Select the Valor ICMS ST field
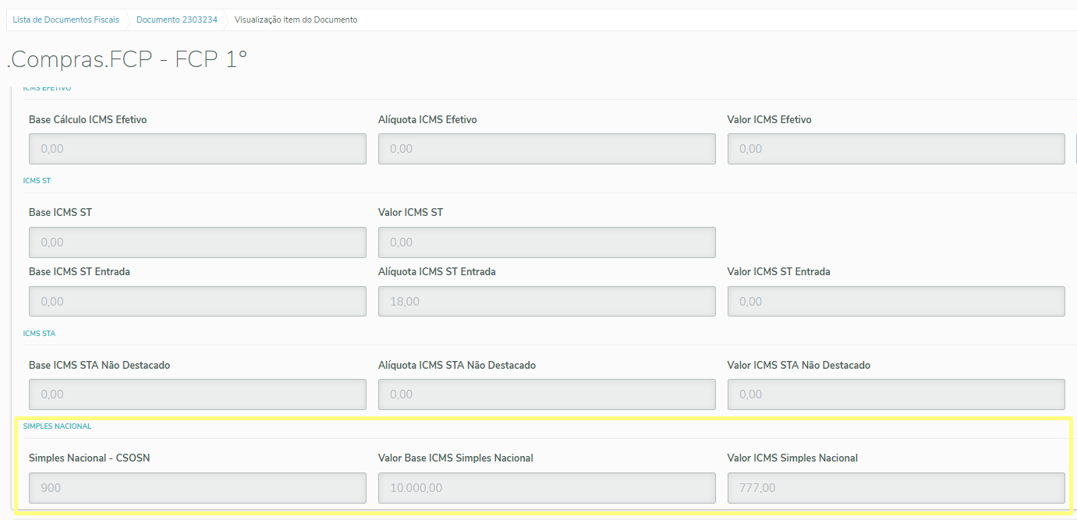 pyautogui.click(x=547, y=242)
